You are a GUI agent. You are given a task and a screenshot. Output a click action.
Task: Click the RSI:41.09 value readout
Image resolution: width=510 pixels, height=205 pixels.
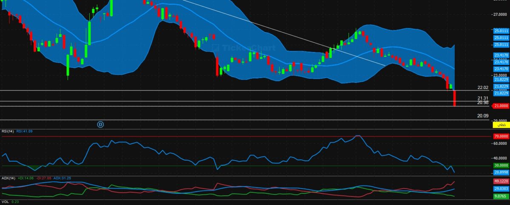pos(25,131)
